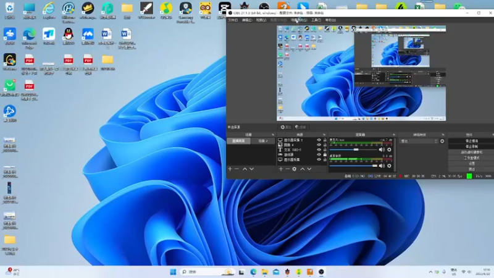Open source properties gear in Sources panel

pos(295,169)
